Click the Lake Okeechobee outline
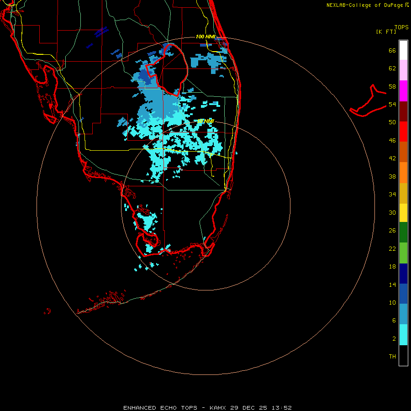The width and height of the screenshot is (411, 411). (x=167, y=70)
